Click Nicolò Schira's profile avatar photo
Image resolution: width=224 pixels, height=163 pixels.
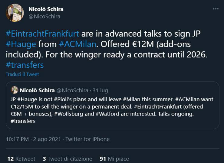click(x=15, y=13)
